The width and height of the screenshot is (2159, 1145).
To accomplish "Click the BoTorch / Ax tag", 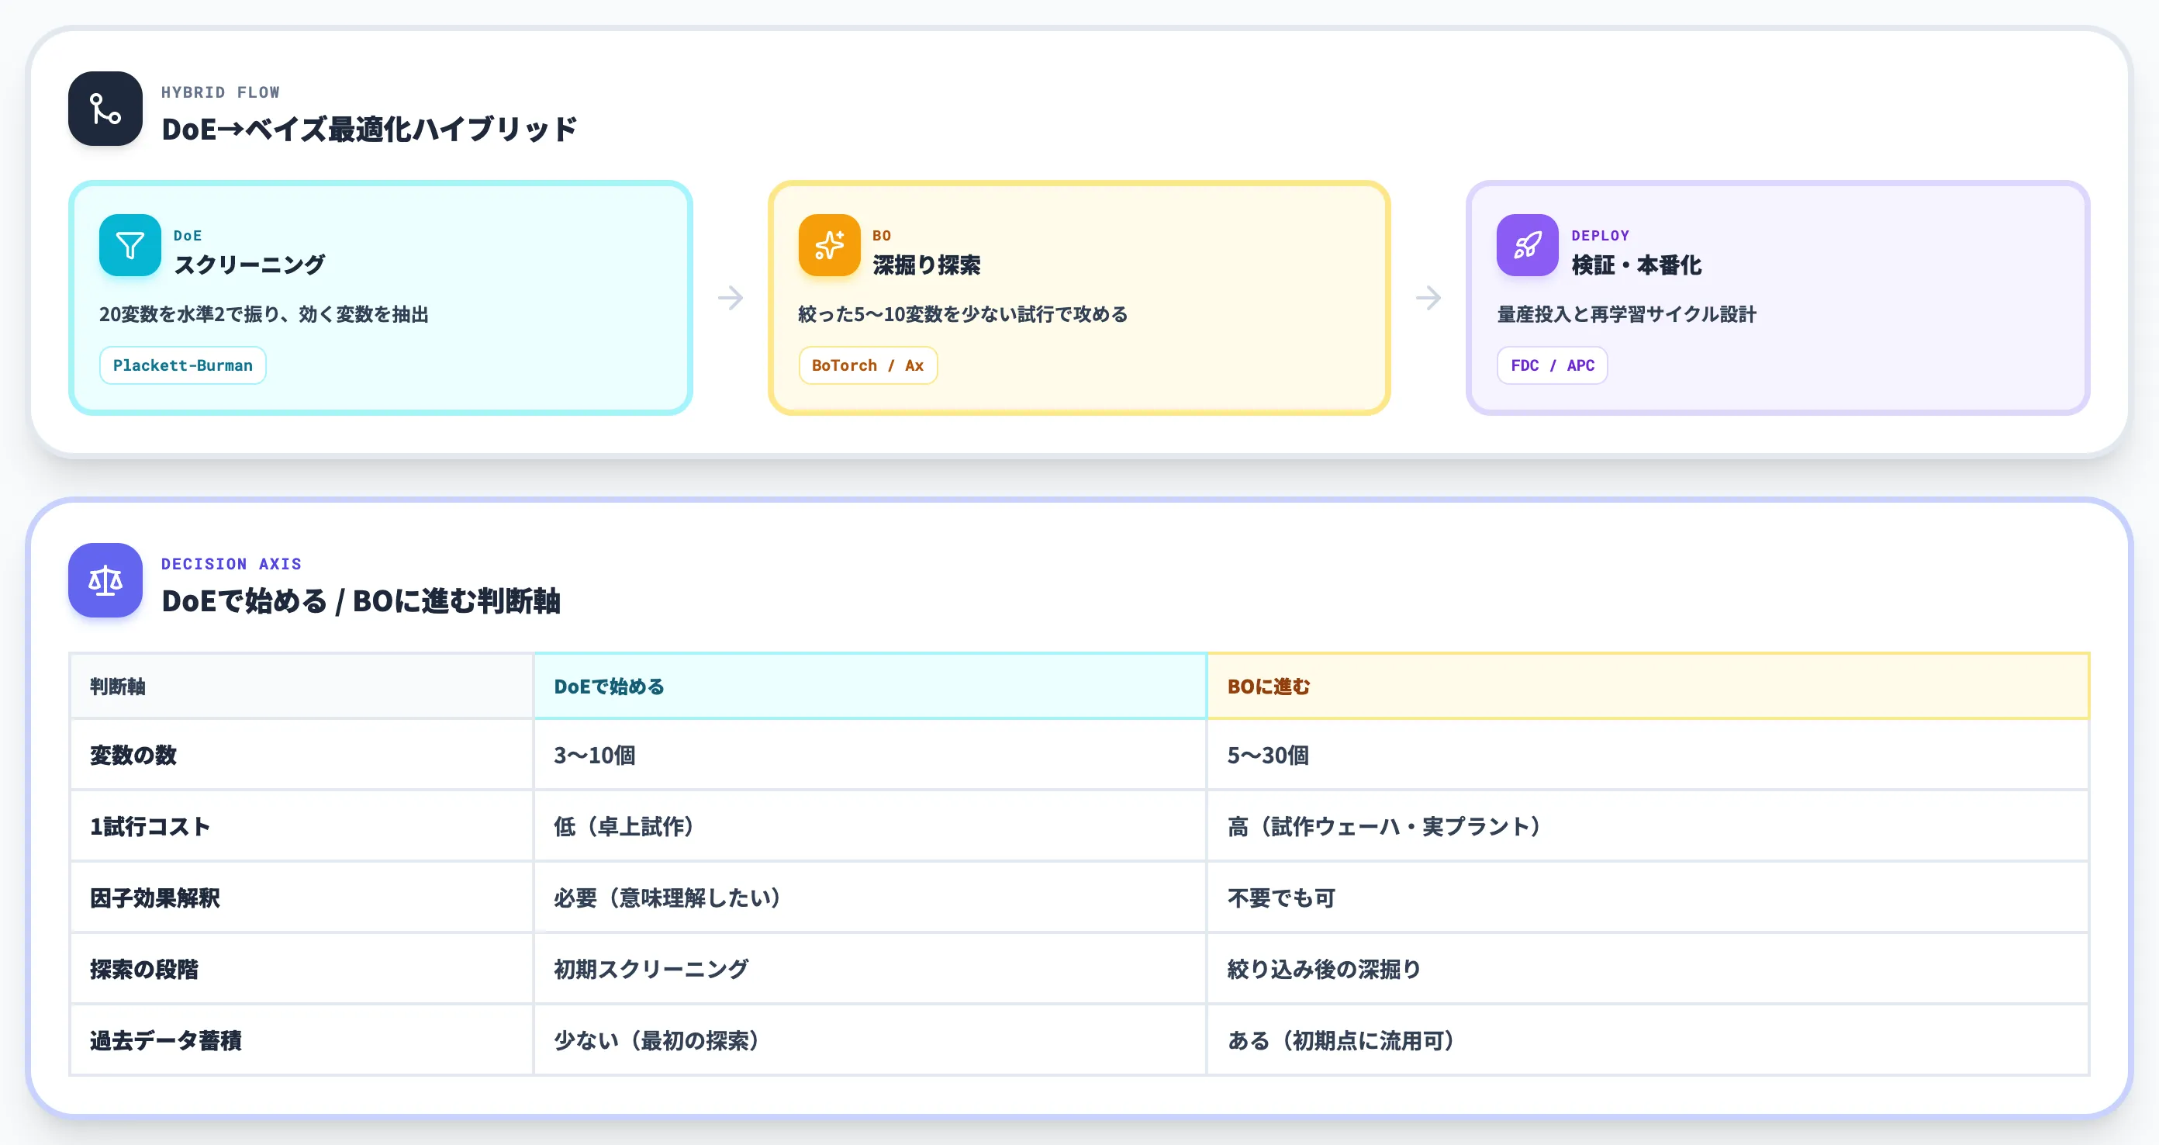I will 868,365.
